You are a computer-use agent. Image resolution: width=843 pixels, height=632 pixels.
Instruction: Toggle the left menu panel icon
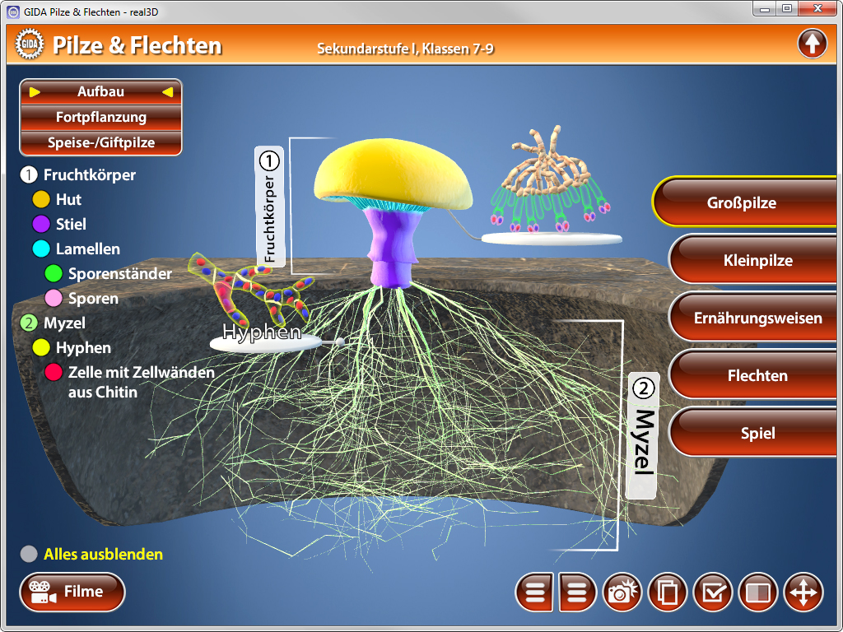click(535, 592)
